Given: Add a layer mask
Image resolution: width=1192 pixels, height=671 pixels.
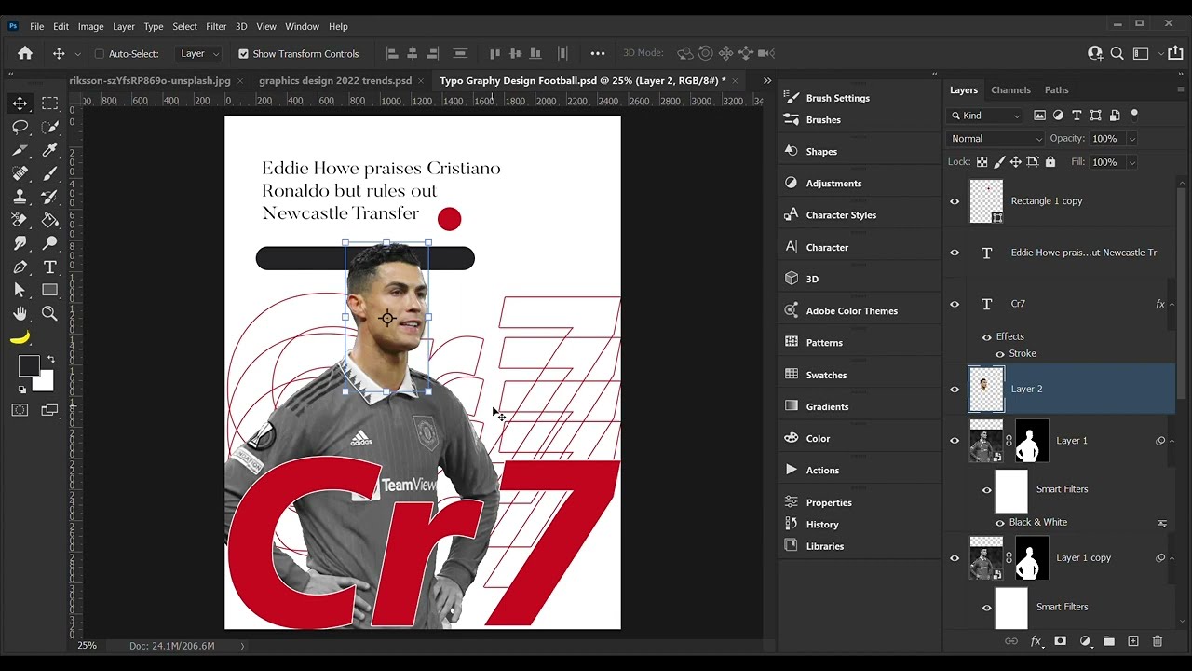Looking at the screenshot, I should (x=1060, y=641).
